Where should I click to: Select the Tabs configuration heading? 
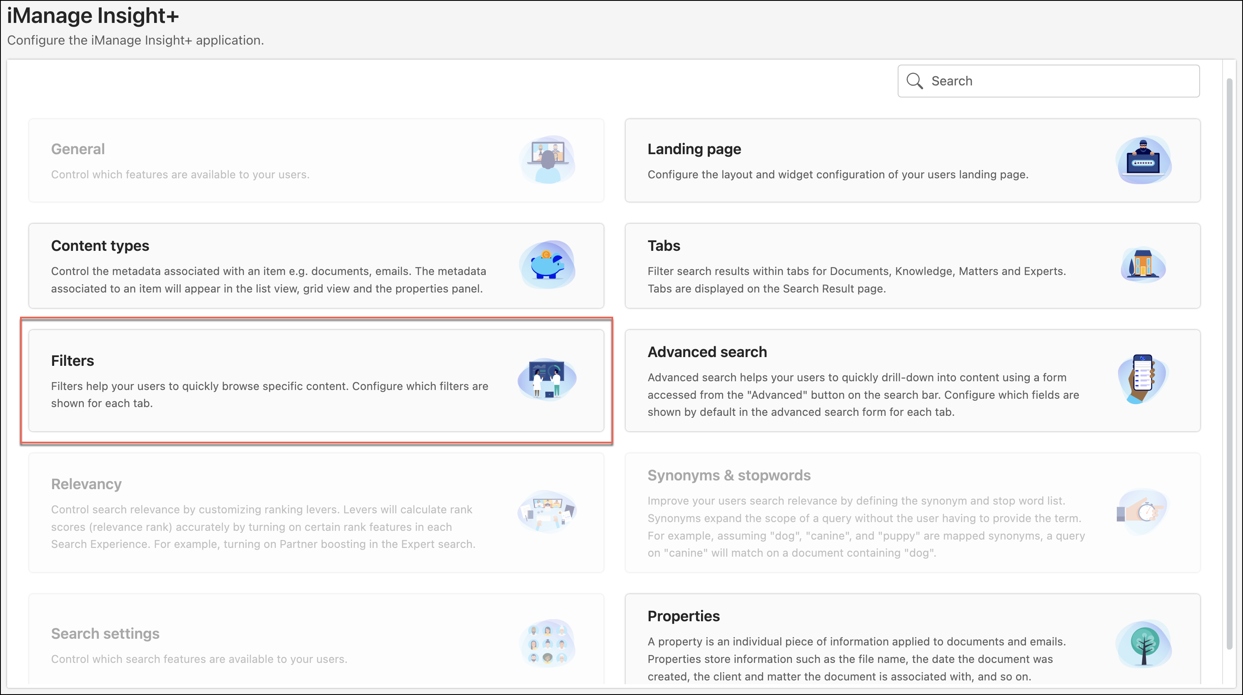pos(664,246)
